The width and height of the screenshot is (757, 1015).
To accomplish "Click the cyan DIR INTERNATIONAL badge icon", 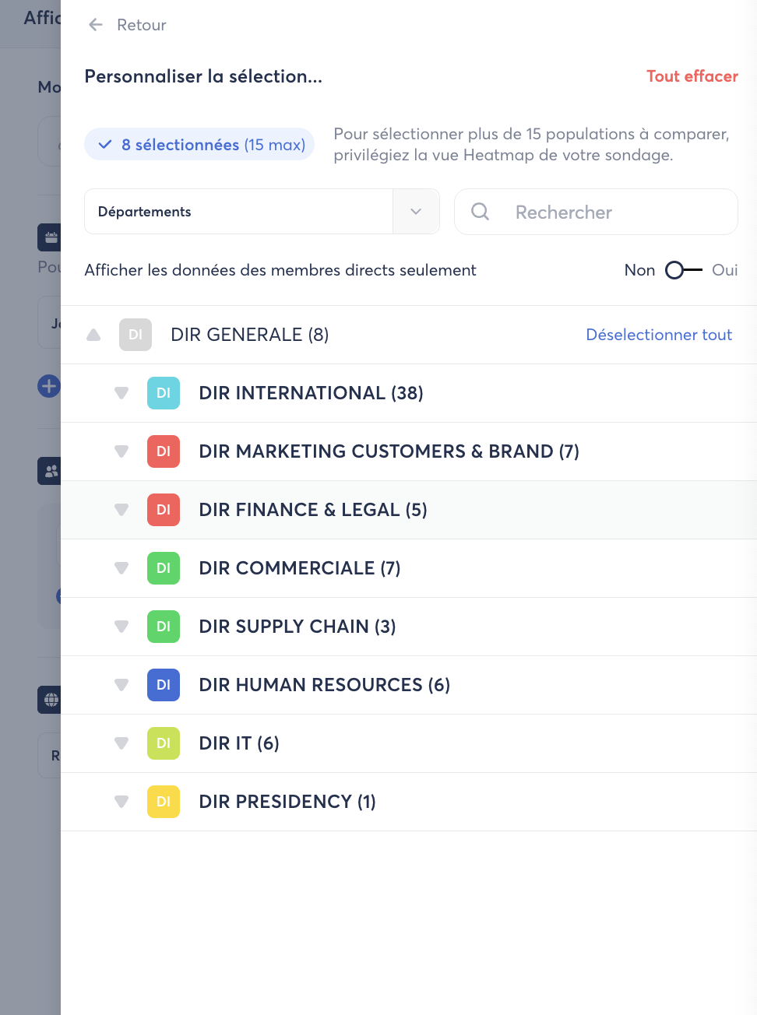I will [x=164, y=393].
